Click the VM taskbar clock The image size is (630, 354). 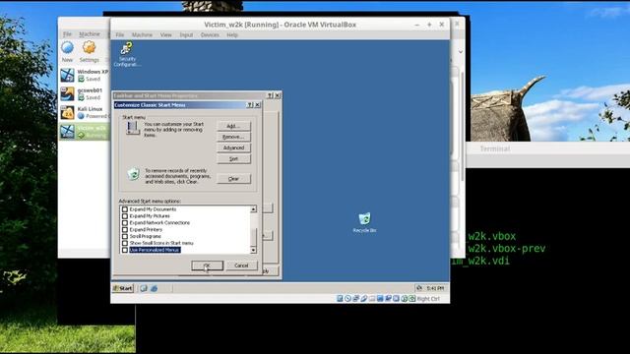pos(435,288)
